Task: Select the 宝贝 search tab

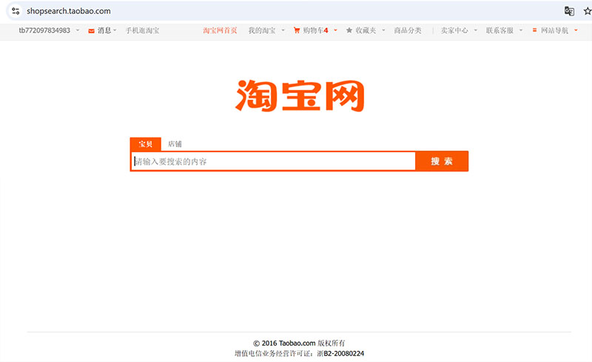Action: click(145, 144)
